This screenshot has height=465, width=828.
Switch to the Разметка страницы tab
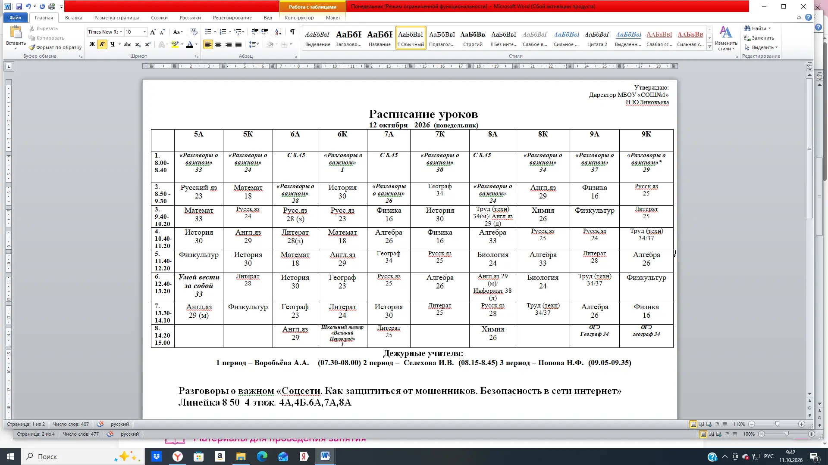click(x=116, y=18)
